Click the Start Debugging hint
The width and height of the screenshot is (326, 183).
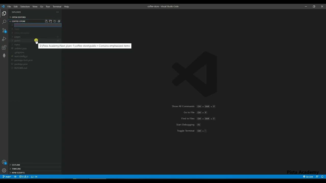point(185,125)
